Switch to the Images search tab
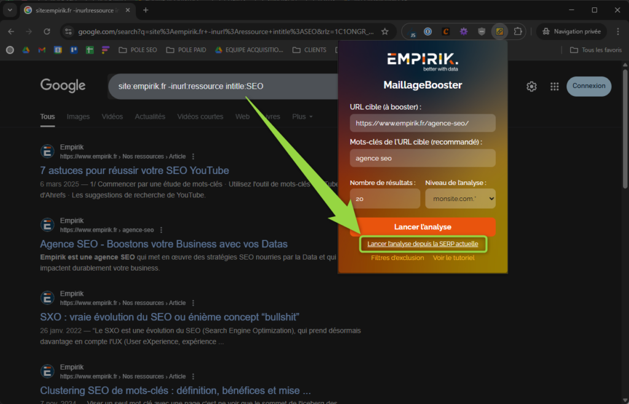This screenshot has height=404, width=629. click(78, 116)
